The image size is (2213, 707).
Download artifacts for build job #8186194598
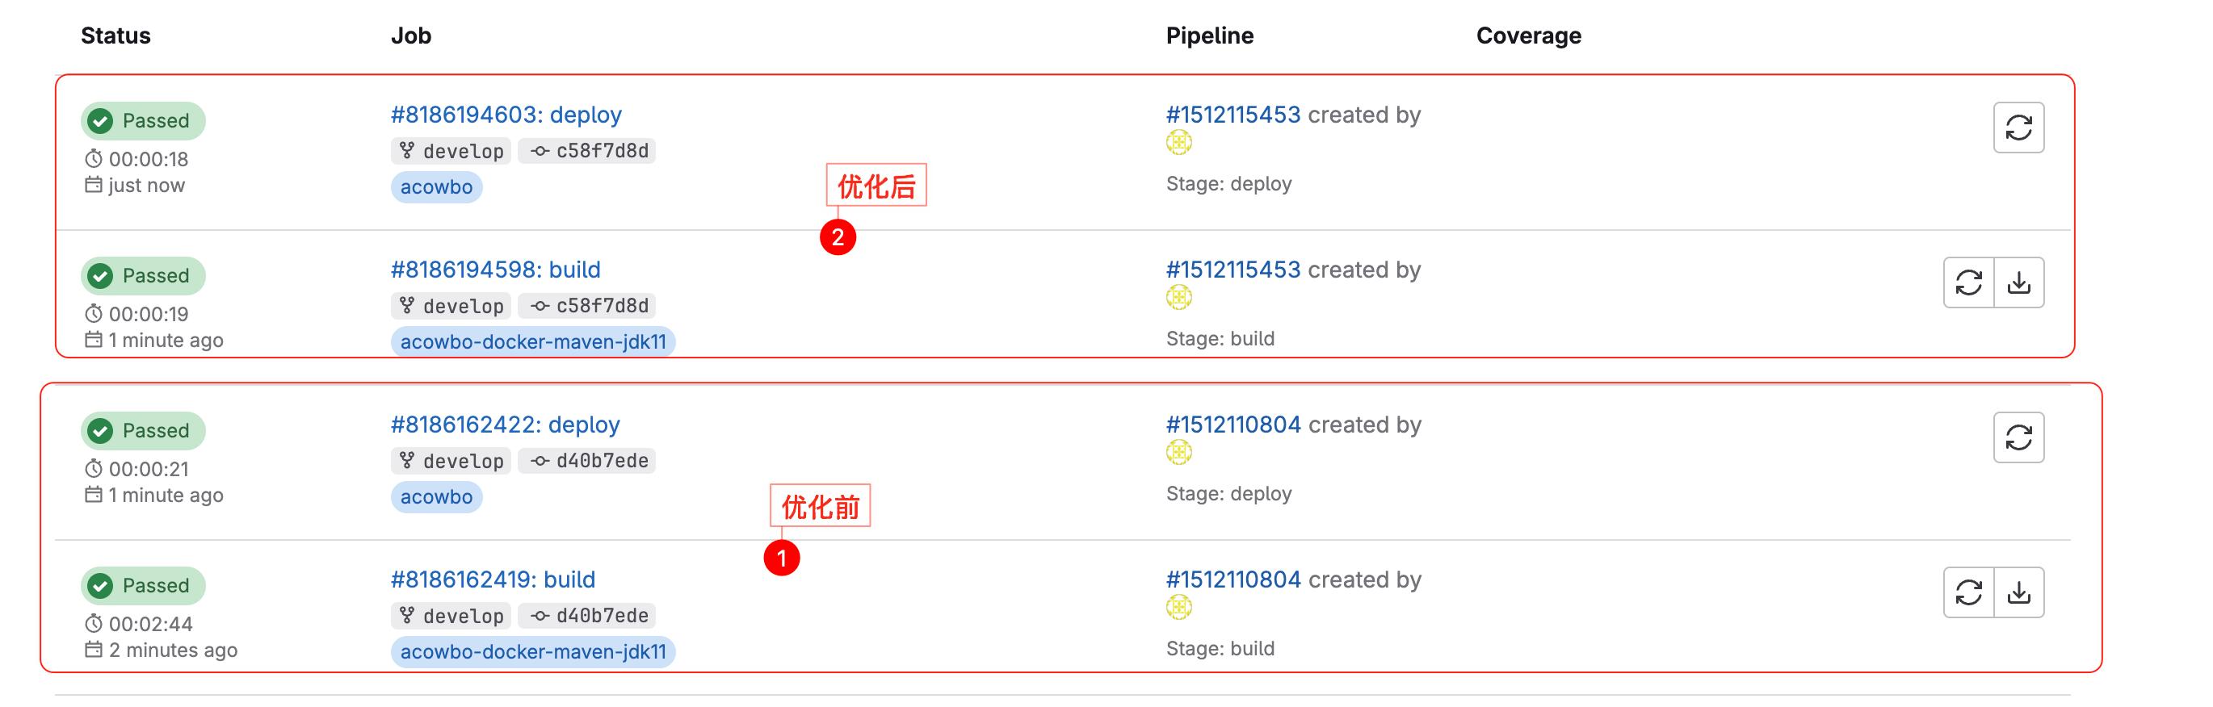(x=2019, y=282)
